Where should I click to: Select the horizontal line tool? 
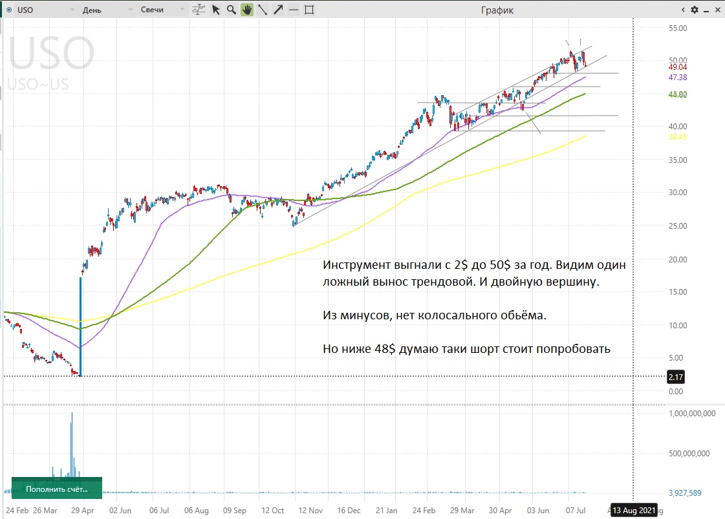point(293,10)
